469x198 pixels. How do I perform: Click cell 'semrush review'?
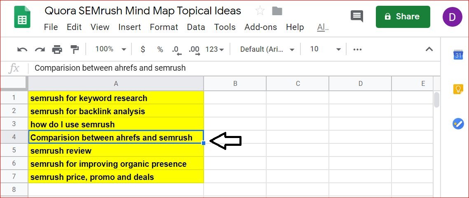(116, 150)
